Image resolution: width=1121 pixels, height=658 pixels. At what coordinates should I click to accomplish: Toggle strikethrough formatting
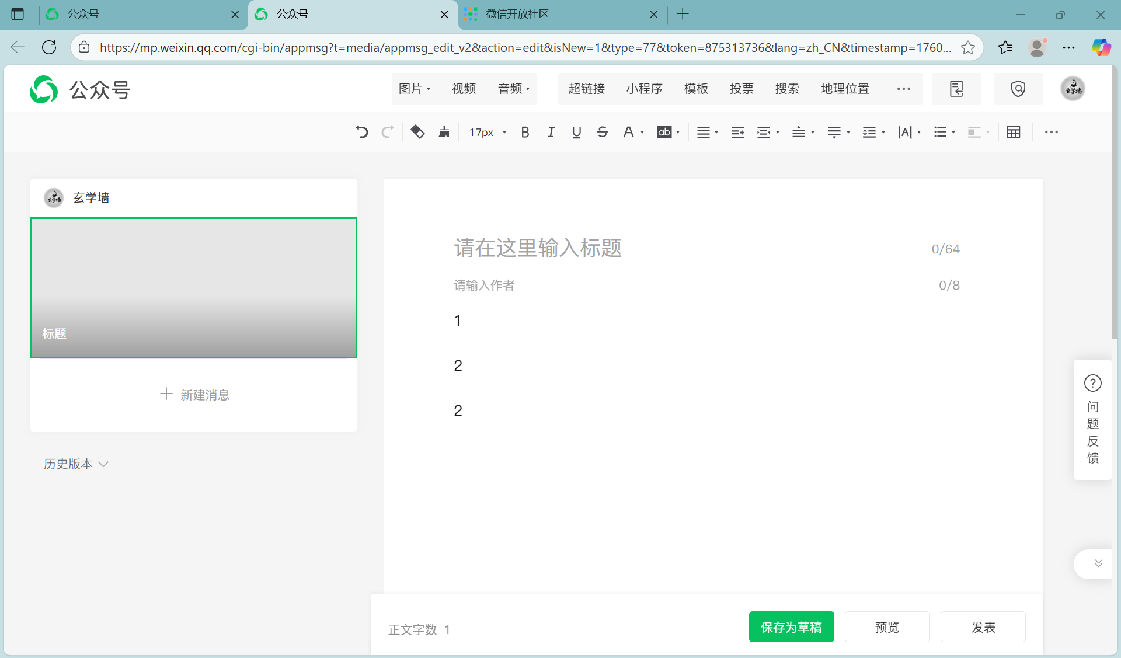(x=603, y=132)
